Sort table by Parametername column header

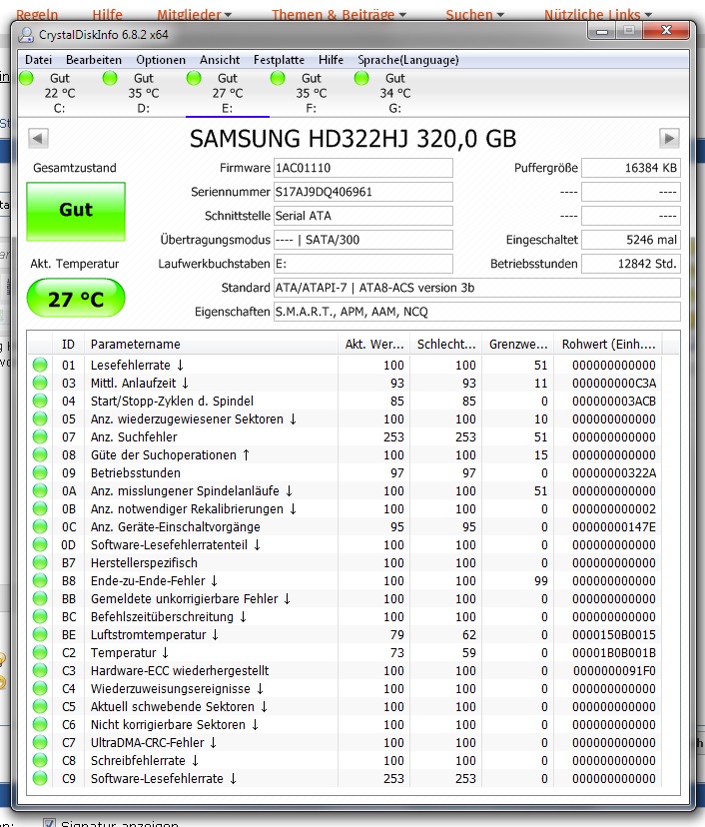[x=211, y=345]
